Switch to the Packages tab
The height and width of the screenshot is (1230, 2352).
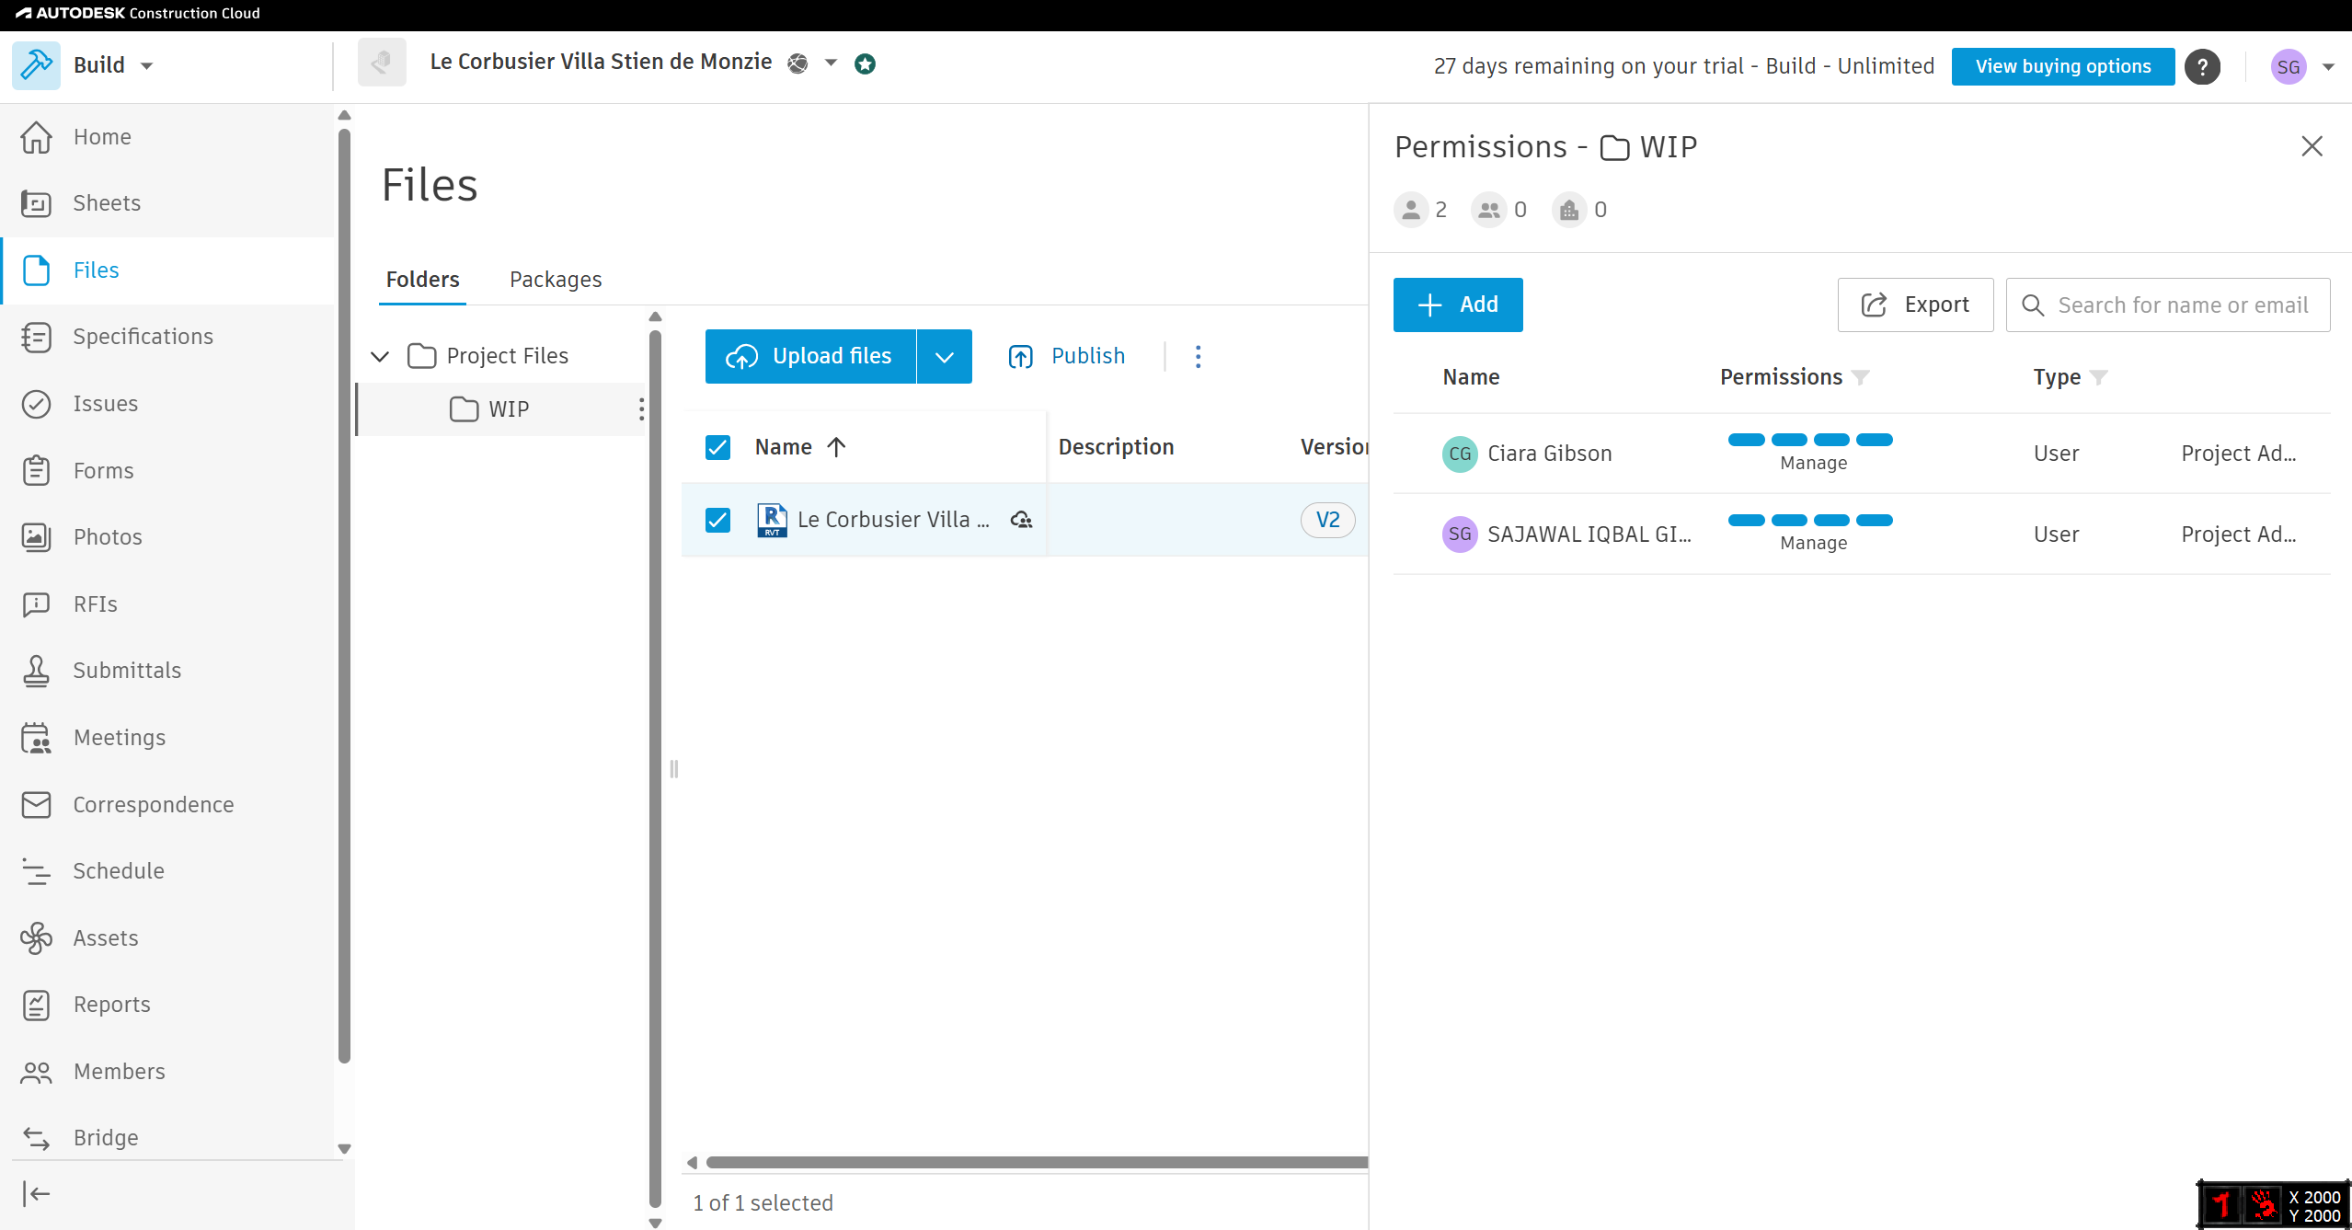[556, 280]
